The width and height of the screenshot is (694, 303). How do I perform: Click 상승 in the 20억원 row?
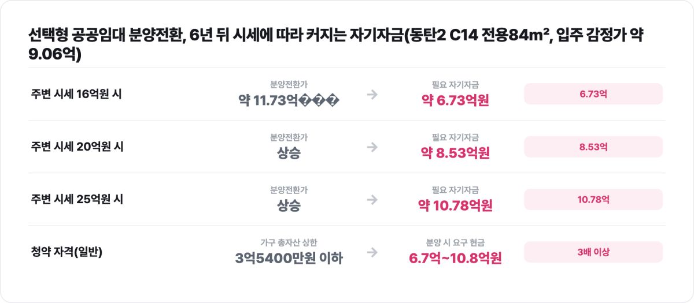coord(289,154)
